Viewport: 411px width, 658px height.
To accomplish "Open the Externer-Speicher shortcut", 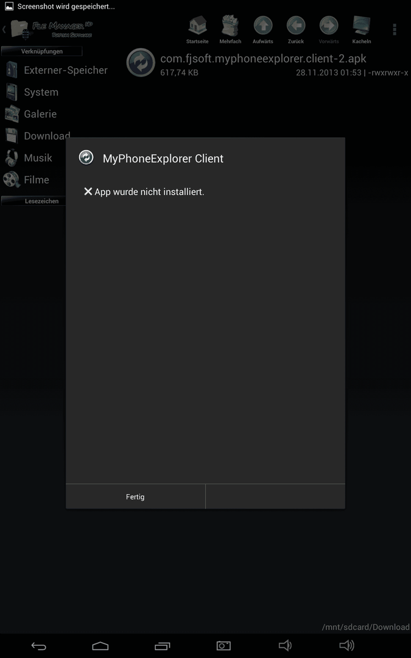I will [x=56, y=70].
